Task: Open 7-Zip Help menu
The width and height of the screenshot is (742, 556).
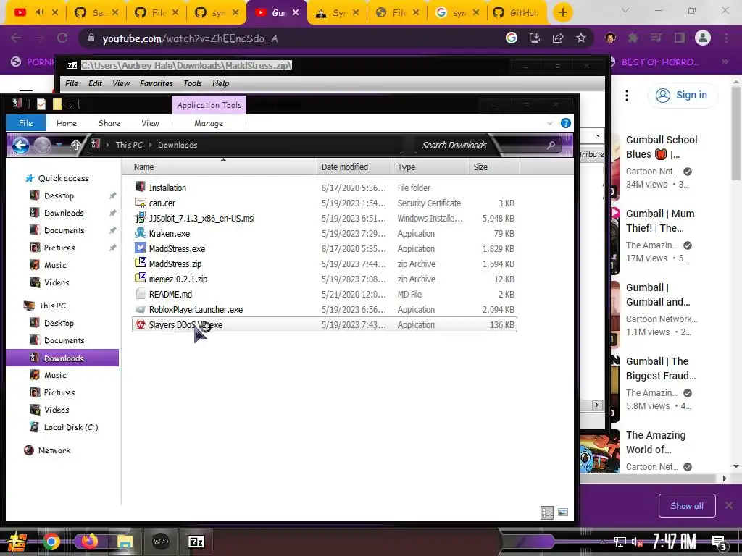Action: [220, 83]
